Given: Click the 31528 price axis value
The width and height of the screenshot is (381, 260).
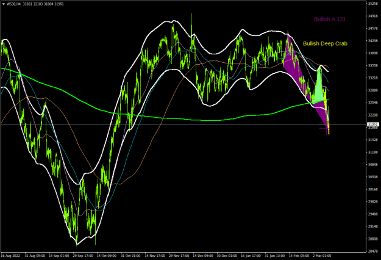Looking at the screenshot, I should coord(372,140).
